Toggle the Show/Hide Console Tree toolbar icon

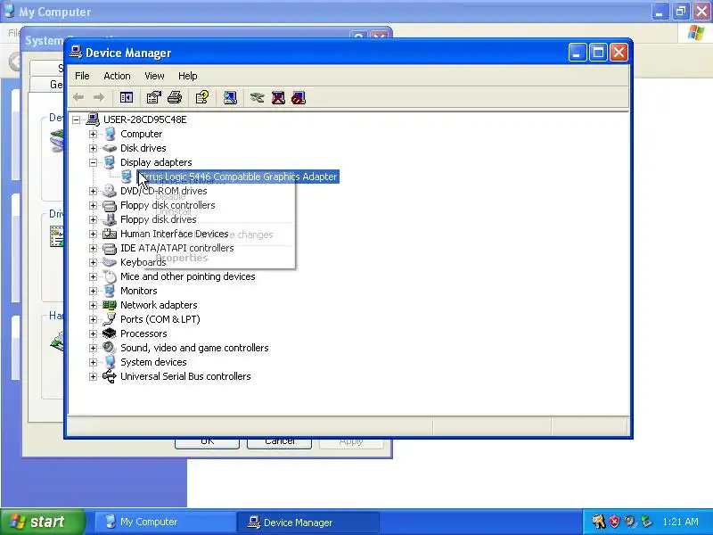point(126,97)
